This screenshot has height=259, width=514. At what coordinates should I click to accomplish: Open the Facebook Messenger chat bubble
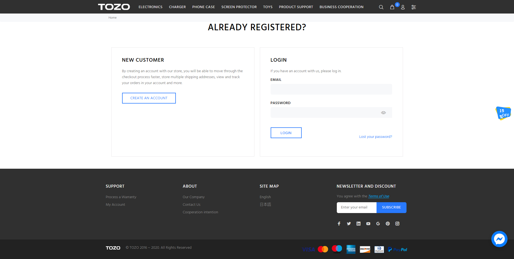(x=499, y=239)
